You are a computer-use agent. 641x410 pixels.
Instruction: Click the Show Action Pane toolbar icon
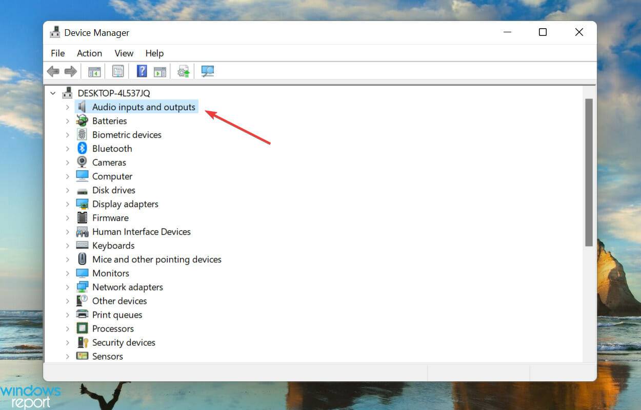coord(160,71)
